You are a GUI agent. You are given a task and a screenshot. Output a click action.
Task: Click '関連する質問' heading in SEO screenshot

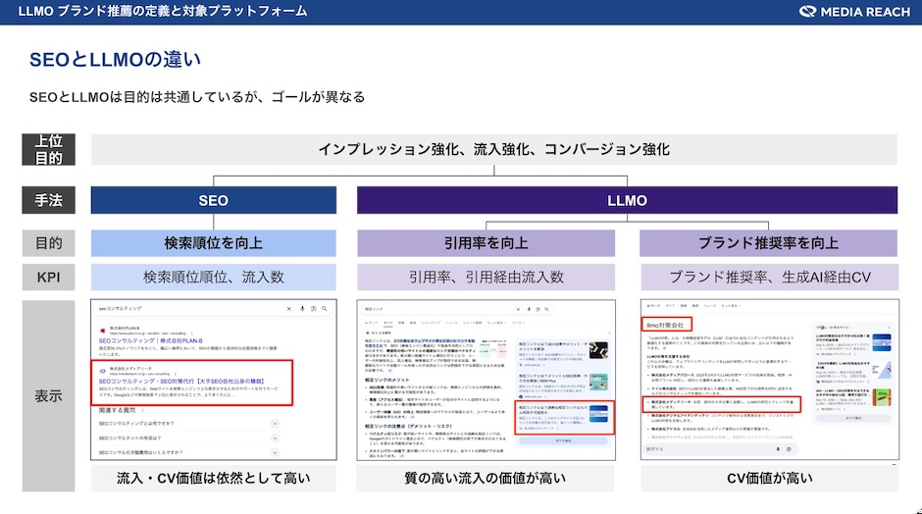point(117,410)
